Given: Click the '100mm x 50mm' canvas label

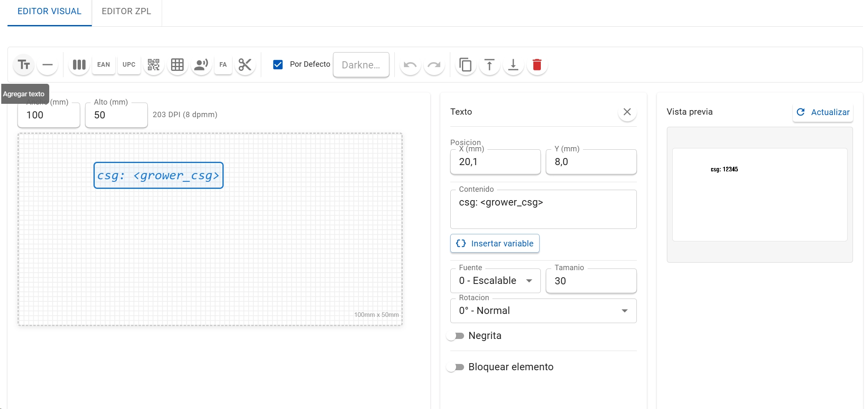Looking at the screenshot, I should pos(376,315).
